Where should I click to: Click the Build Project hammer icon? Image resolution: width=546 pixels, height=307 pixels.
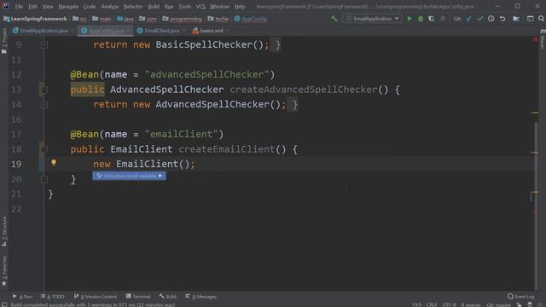coord(334,19)
